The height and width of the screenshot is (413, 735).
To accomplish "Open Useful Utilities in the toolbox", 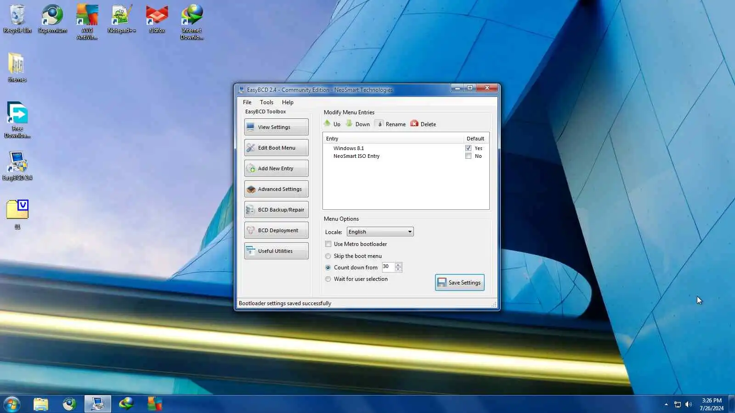I will tap(276, 251).
